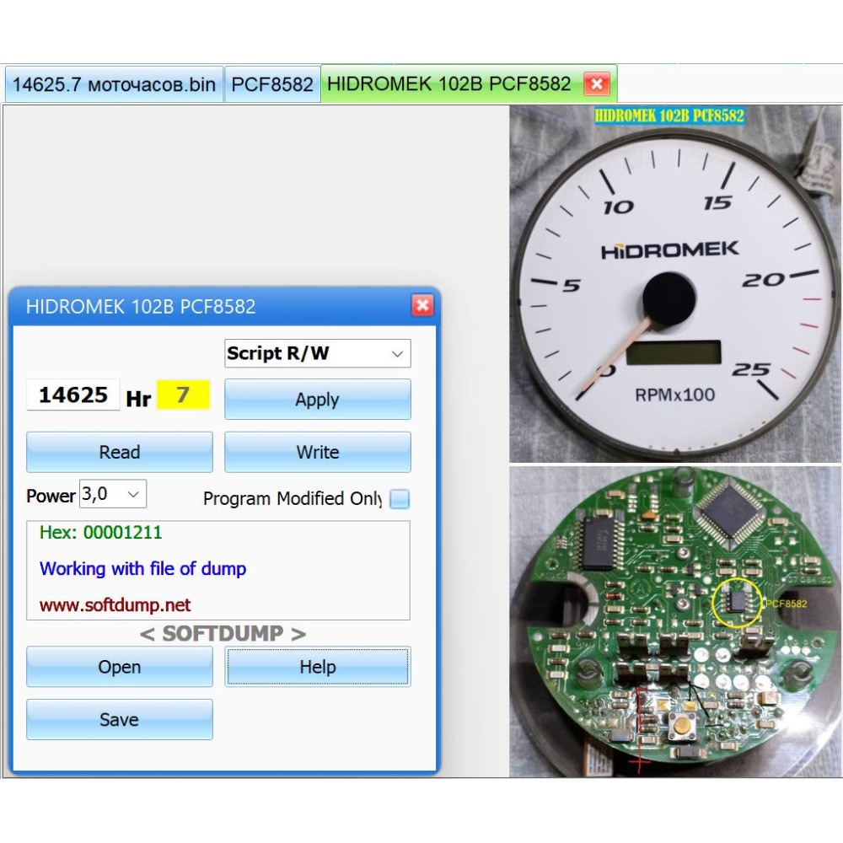Close the HIDROMEK 102B PCF8582 tab

point(597,83)
